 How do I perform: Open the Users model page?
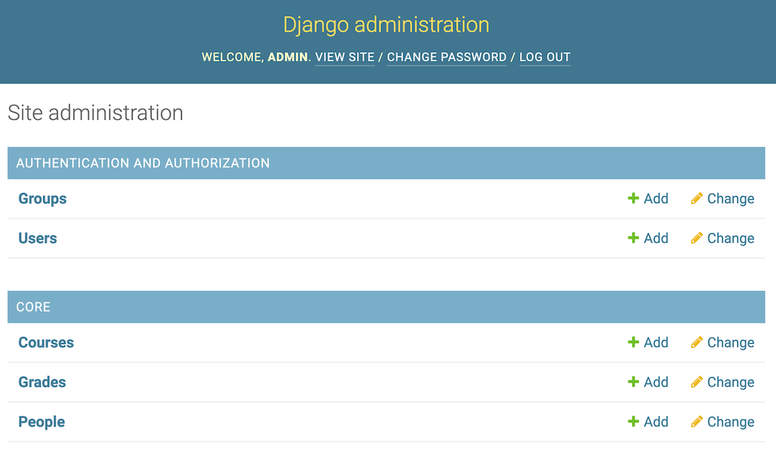[37, 238]
